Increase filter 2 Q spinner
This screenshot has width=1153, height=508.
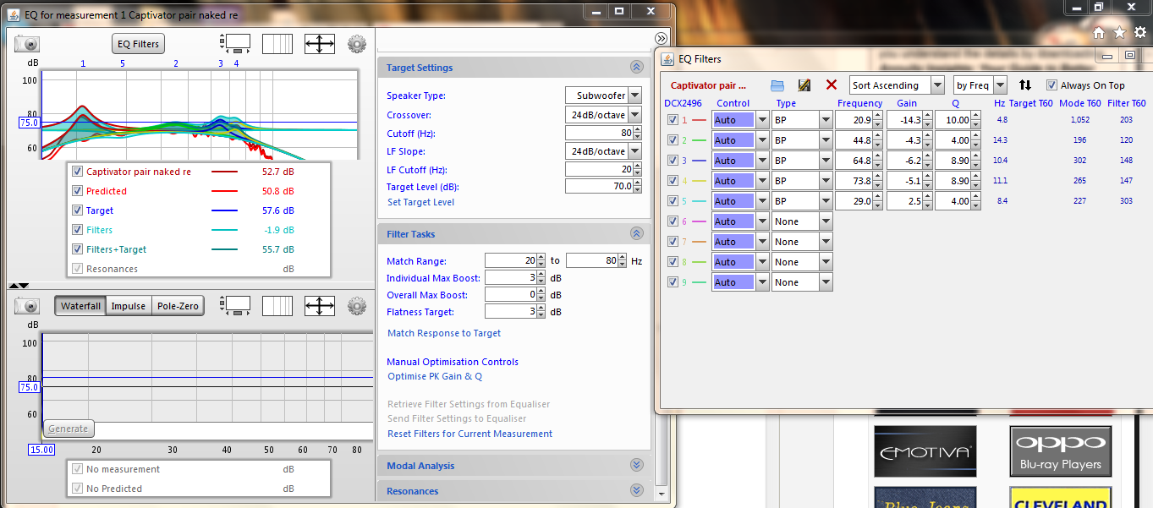click(x=978, y=136)
